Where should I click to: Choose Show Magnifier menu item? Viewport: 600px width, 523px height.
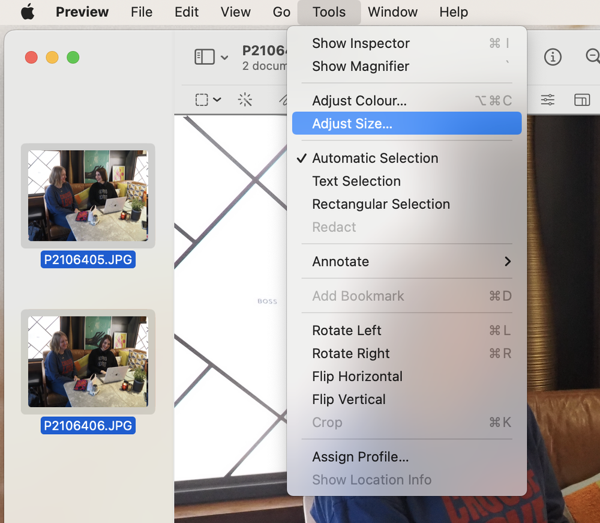407,66
